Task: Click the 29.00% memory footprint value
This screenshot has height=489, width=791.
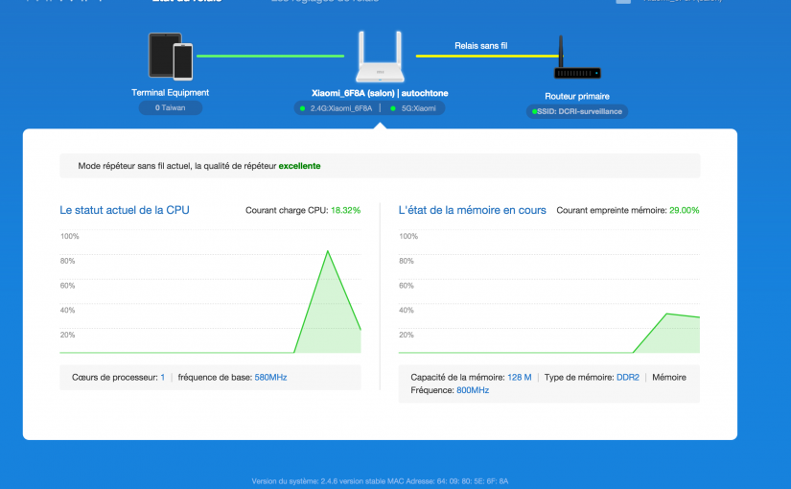Action: tap(684, 210)
